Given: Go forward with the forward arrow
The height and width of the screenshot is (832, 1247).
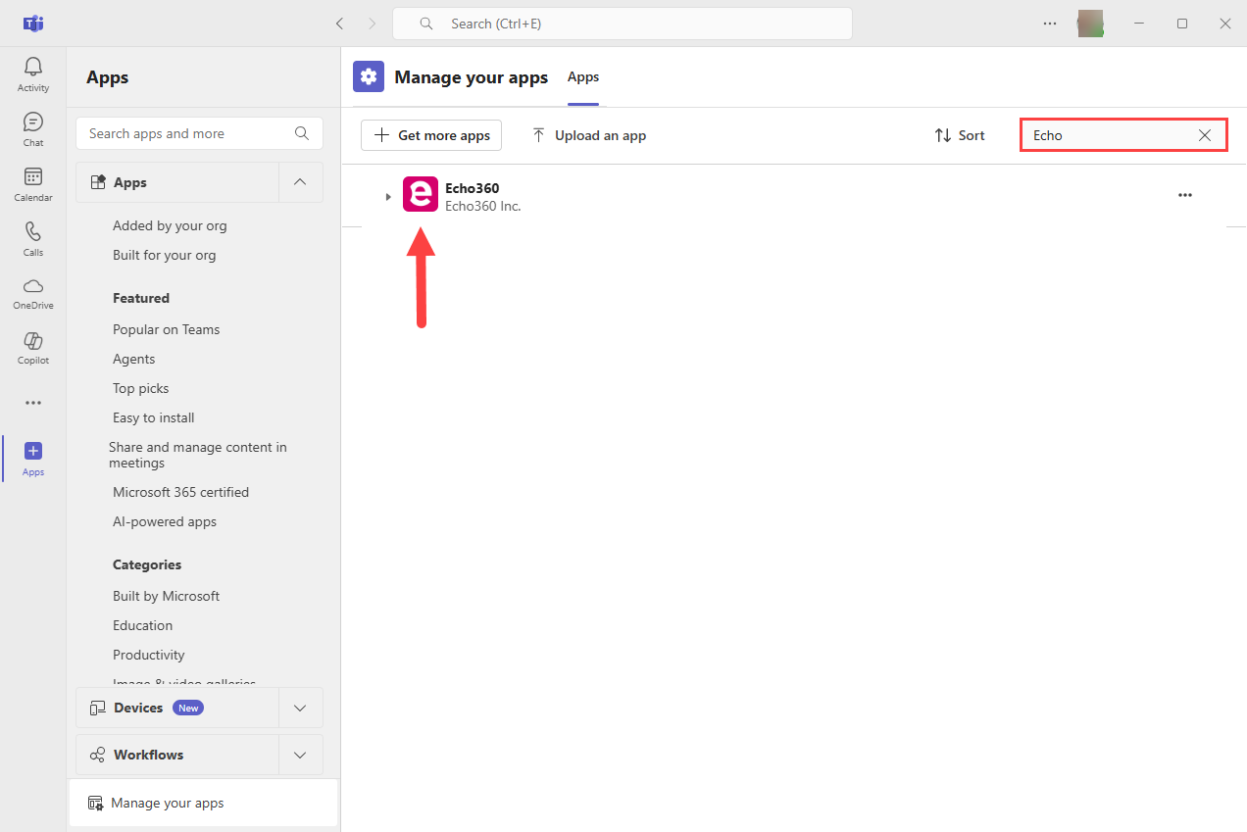Looking at the screenshot, I should (x=372, y=24).
